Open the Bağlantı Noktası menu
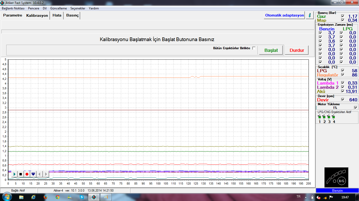The image size is (359, 201). (13, 8)
